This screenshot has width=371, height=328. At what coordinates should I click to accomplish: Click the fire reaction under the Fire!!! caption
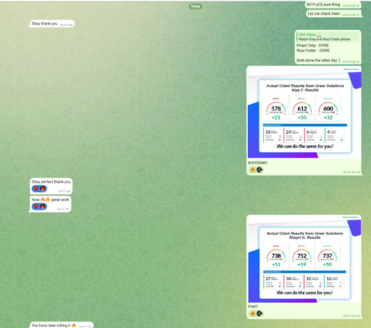[252, 313]
